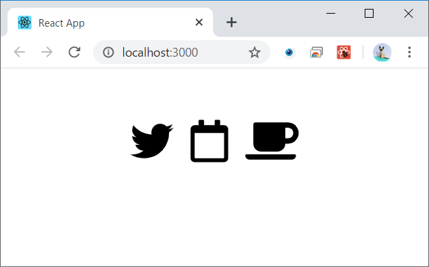This screenshot has height=267, width=429.
Task: Click the localhost:3000 address bar
Action: [181, 52]
